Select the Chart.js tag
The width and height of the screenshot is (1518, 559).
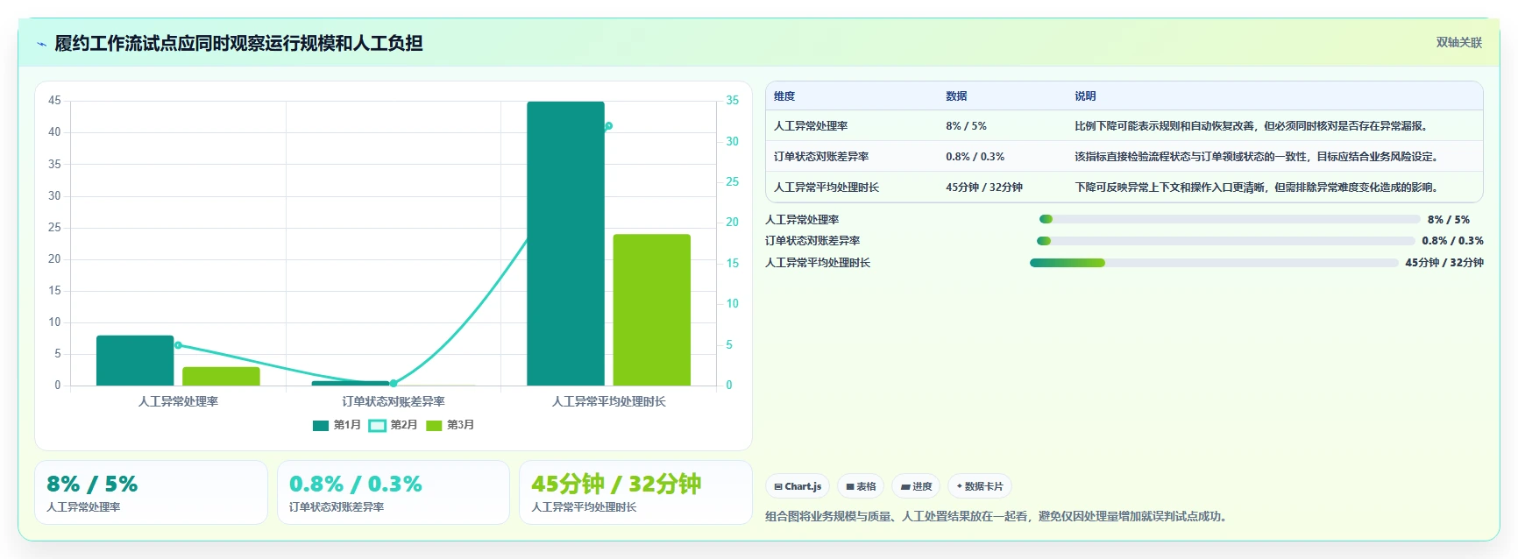[x=798, y=486]
